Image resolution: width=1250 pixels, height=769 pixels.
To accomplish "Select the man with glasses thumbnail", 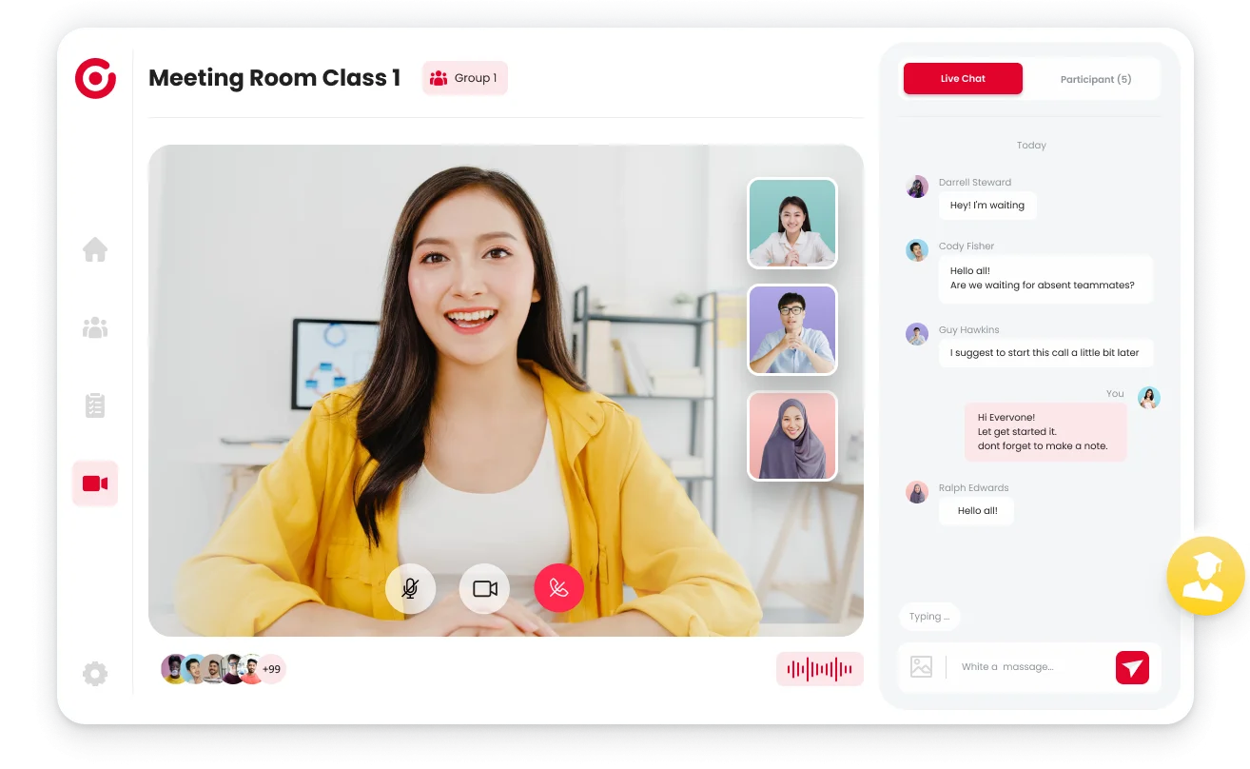I will pos(792,329).
